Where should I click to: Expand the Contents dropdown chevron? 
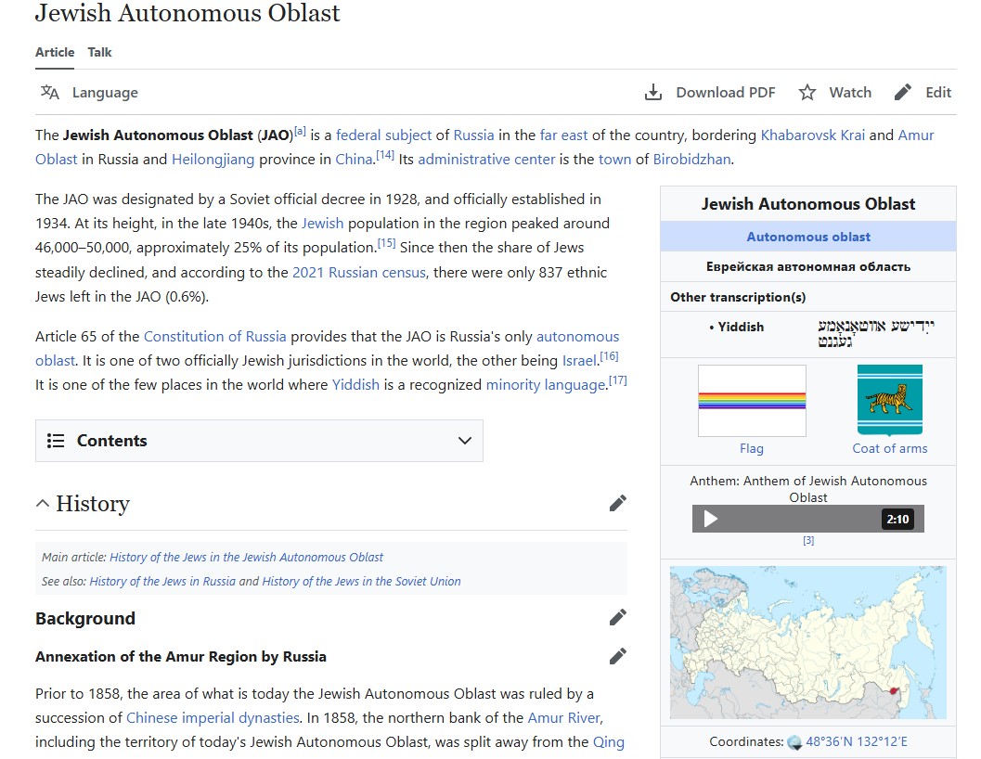click(464, 441)
